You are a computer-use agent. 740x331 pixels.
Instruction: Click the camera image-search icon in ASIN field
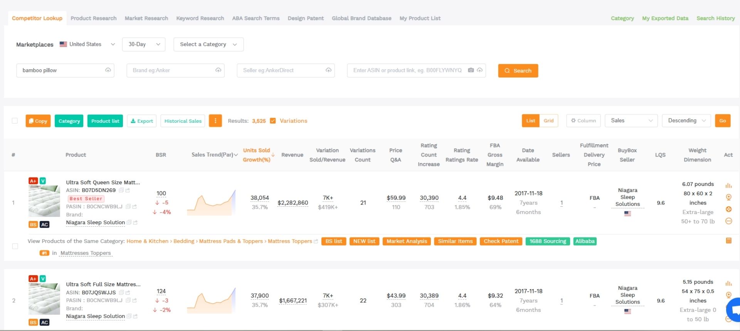pyautogui.click(x=471, y=70)
